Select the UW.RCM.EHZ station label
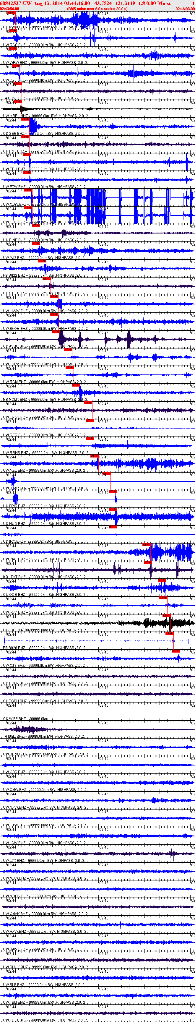This screenshot has height=1022, width=195. point(44,382)
